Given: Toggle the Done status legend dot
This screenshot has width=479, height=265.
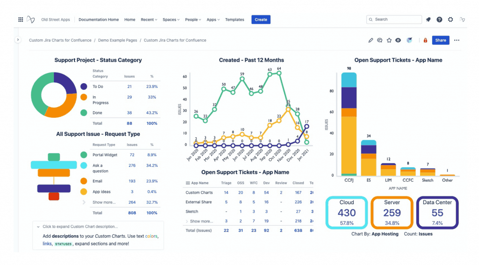Looking at the screenshot, I should click(84, 113).
